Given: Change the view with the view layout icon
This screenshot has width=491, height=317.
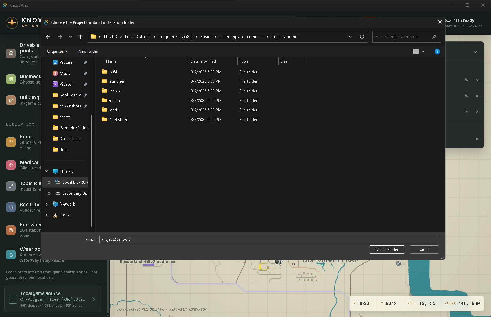Looking at the screenshot, I should (416, 51).
